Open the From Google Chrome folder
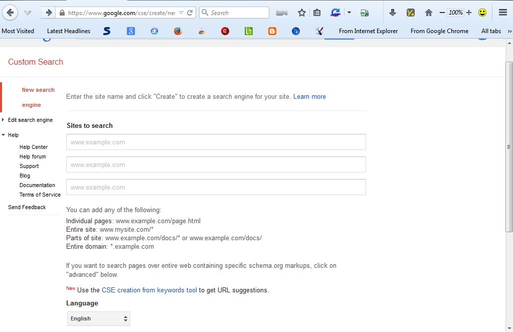Viewport: 513px width, 332px height. point(439,31)
